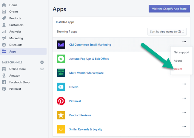The image size is (194, 138).
Task: Open the CM Commerce Email Marketing link
Action: pyautogui.click(x=90, y=45)
